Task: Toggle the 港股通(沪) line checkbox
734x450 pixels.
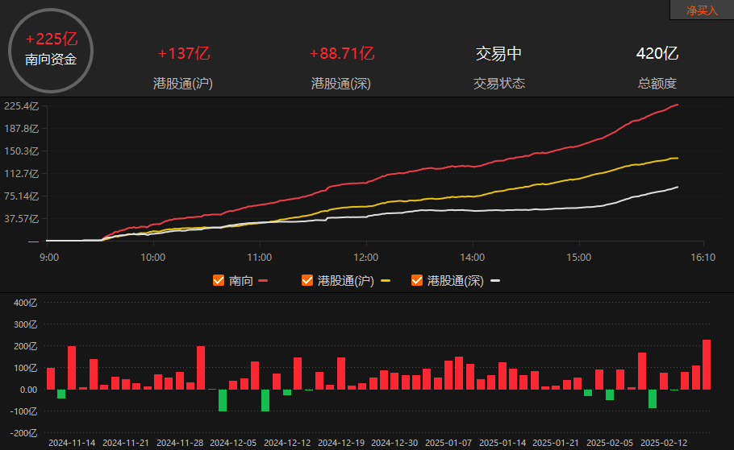Action: 307,280
